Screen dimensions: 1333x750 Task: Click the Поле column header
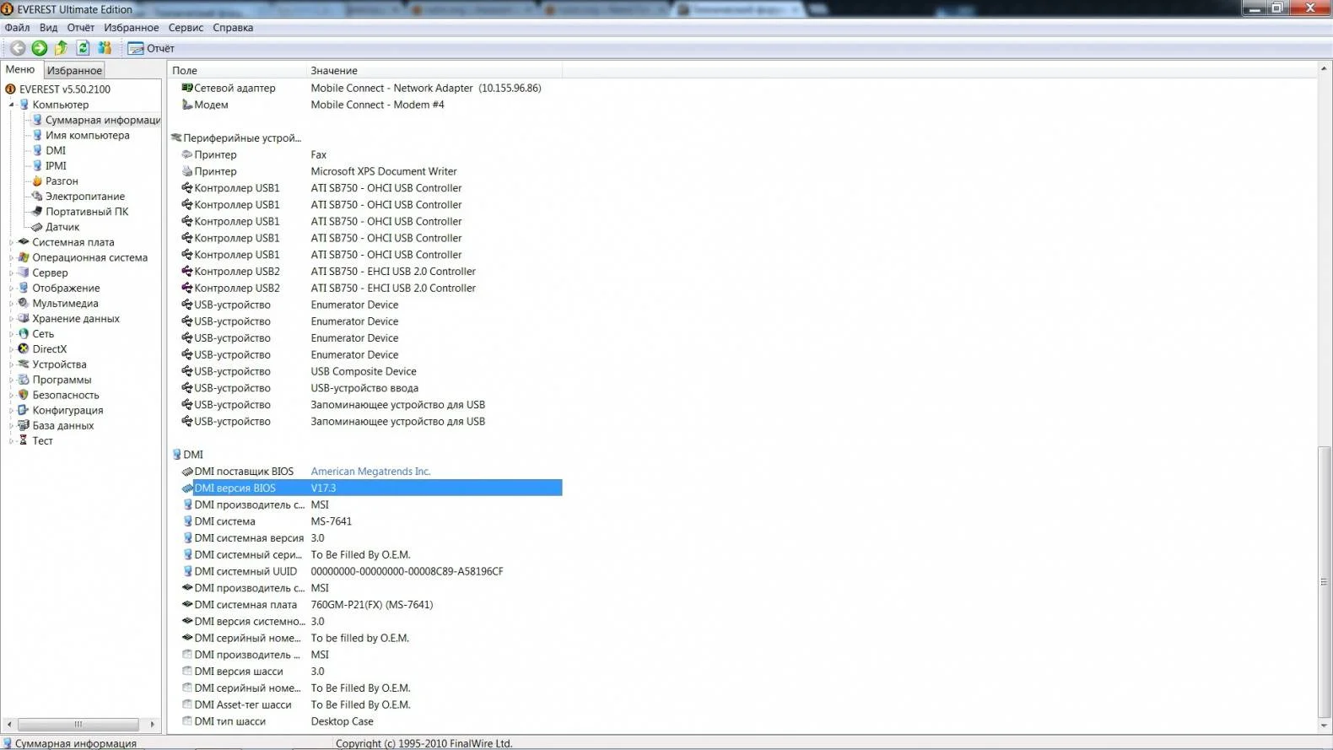tap(237, 71)
